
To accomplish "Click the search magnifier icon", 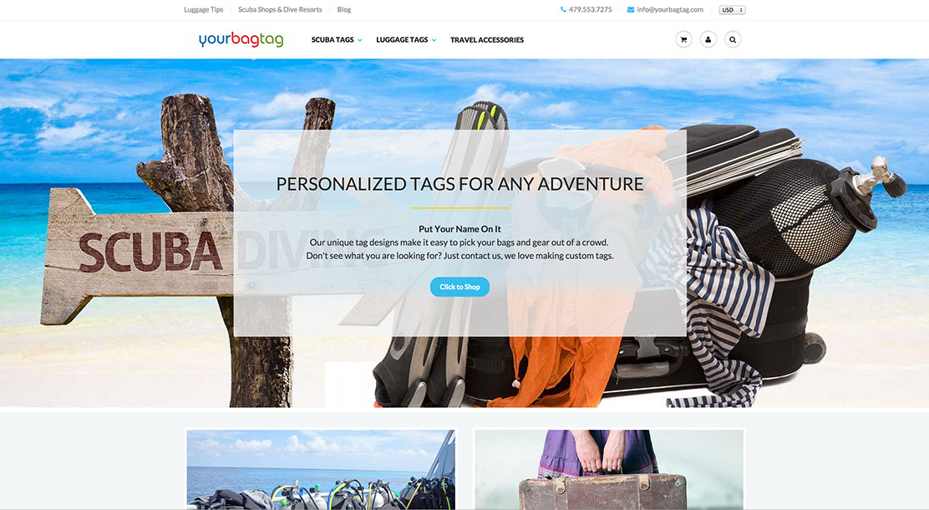I will click(733, 40).
